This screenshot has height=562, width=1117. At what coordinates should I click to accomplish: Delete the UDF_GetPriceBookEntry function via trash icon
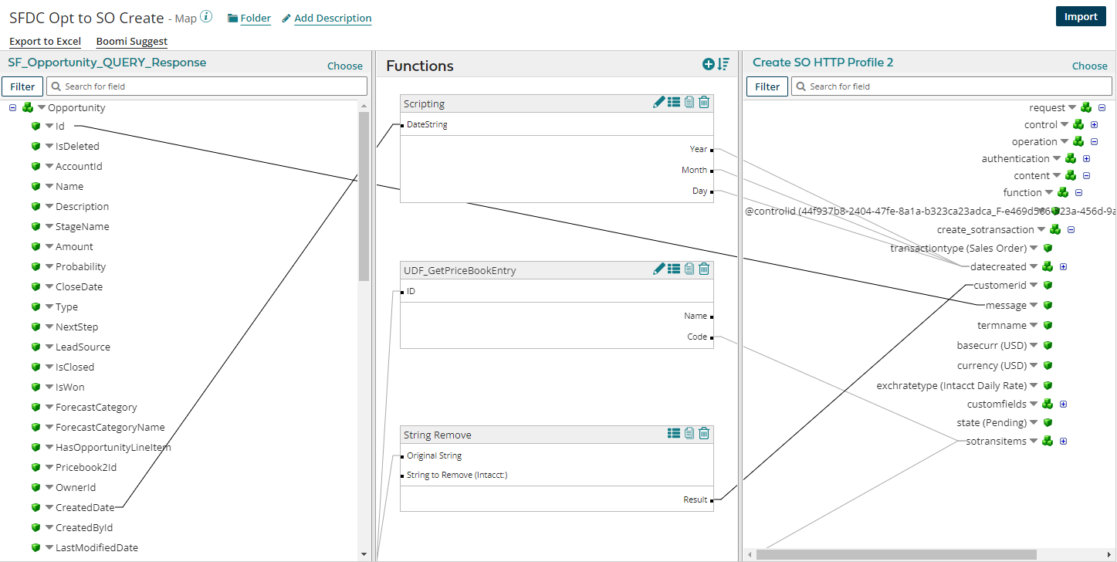(704, 269)
